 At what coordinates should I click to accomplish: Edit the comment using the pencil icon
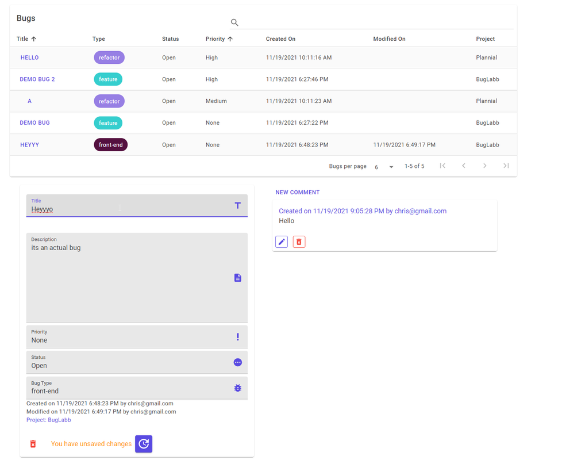[281, 241]
